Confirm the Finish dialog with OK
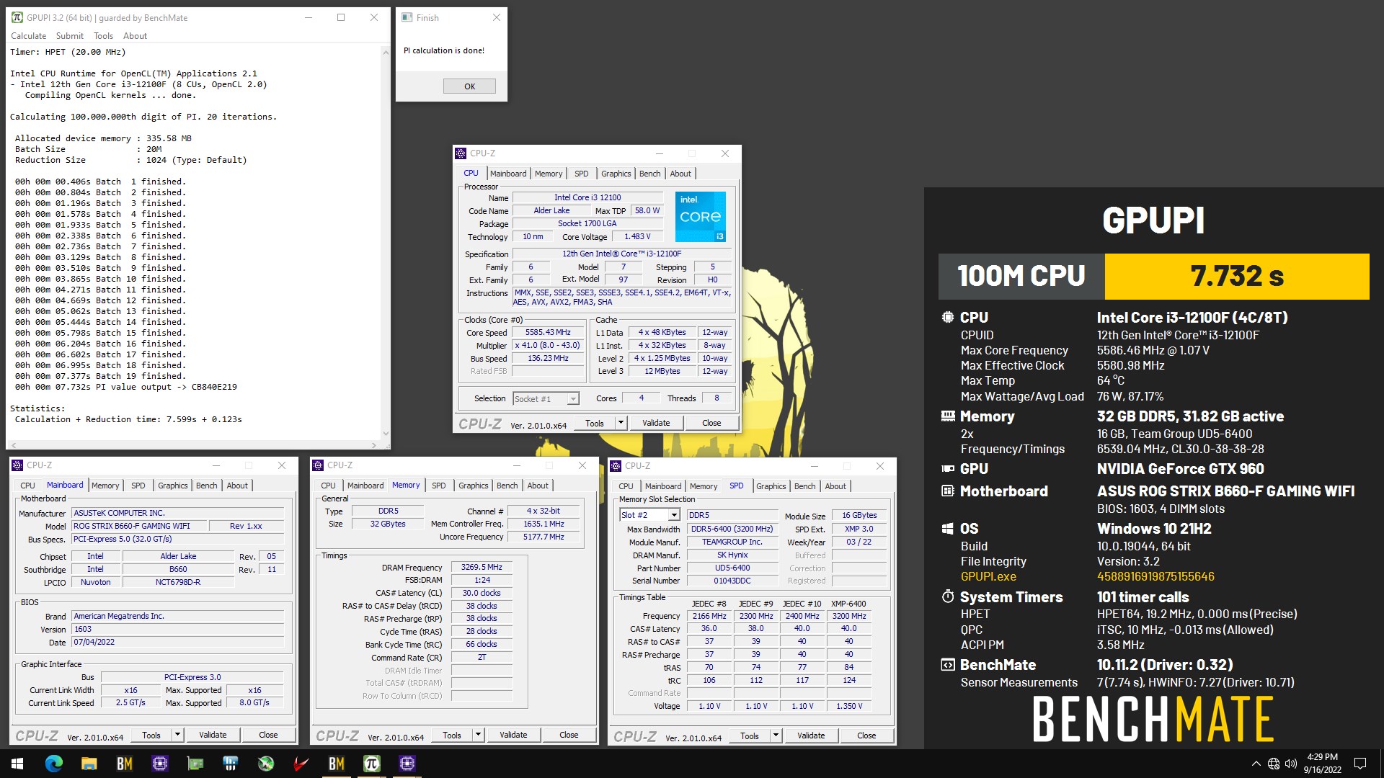Viewport: 1384px width, 778px height. [469, 86]
